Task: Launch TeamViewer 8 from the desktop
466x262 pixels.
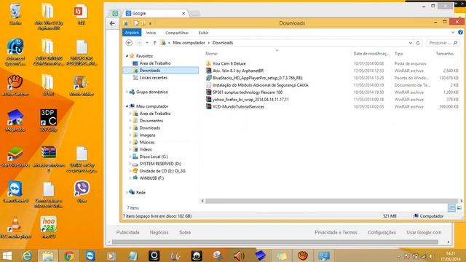Action: click(15, 192)
